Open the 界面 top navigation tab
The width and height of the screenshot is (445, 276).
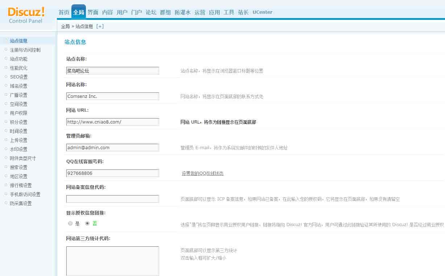[93, 12]
